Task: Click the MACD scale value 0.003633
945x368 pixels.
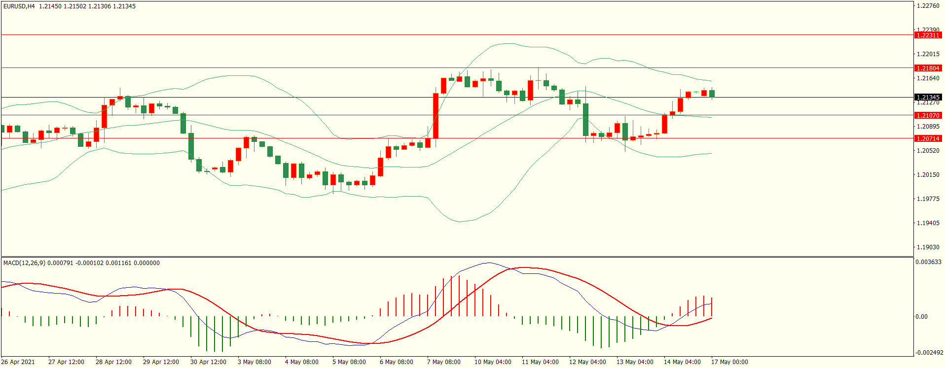Action: pos(928,262)
